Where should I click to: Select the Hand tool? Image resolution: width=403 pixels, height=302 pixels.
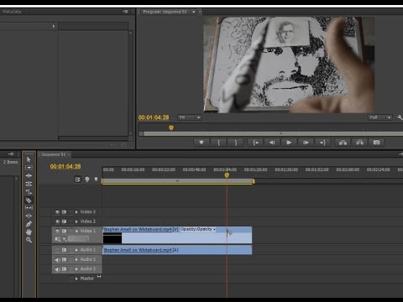(x=29, y=232)
